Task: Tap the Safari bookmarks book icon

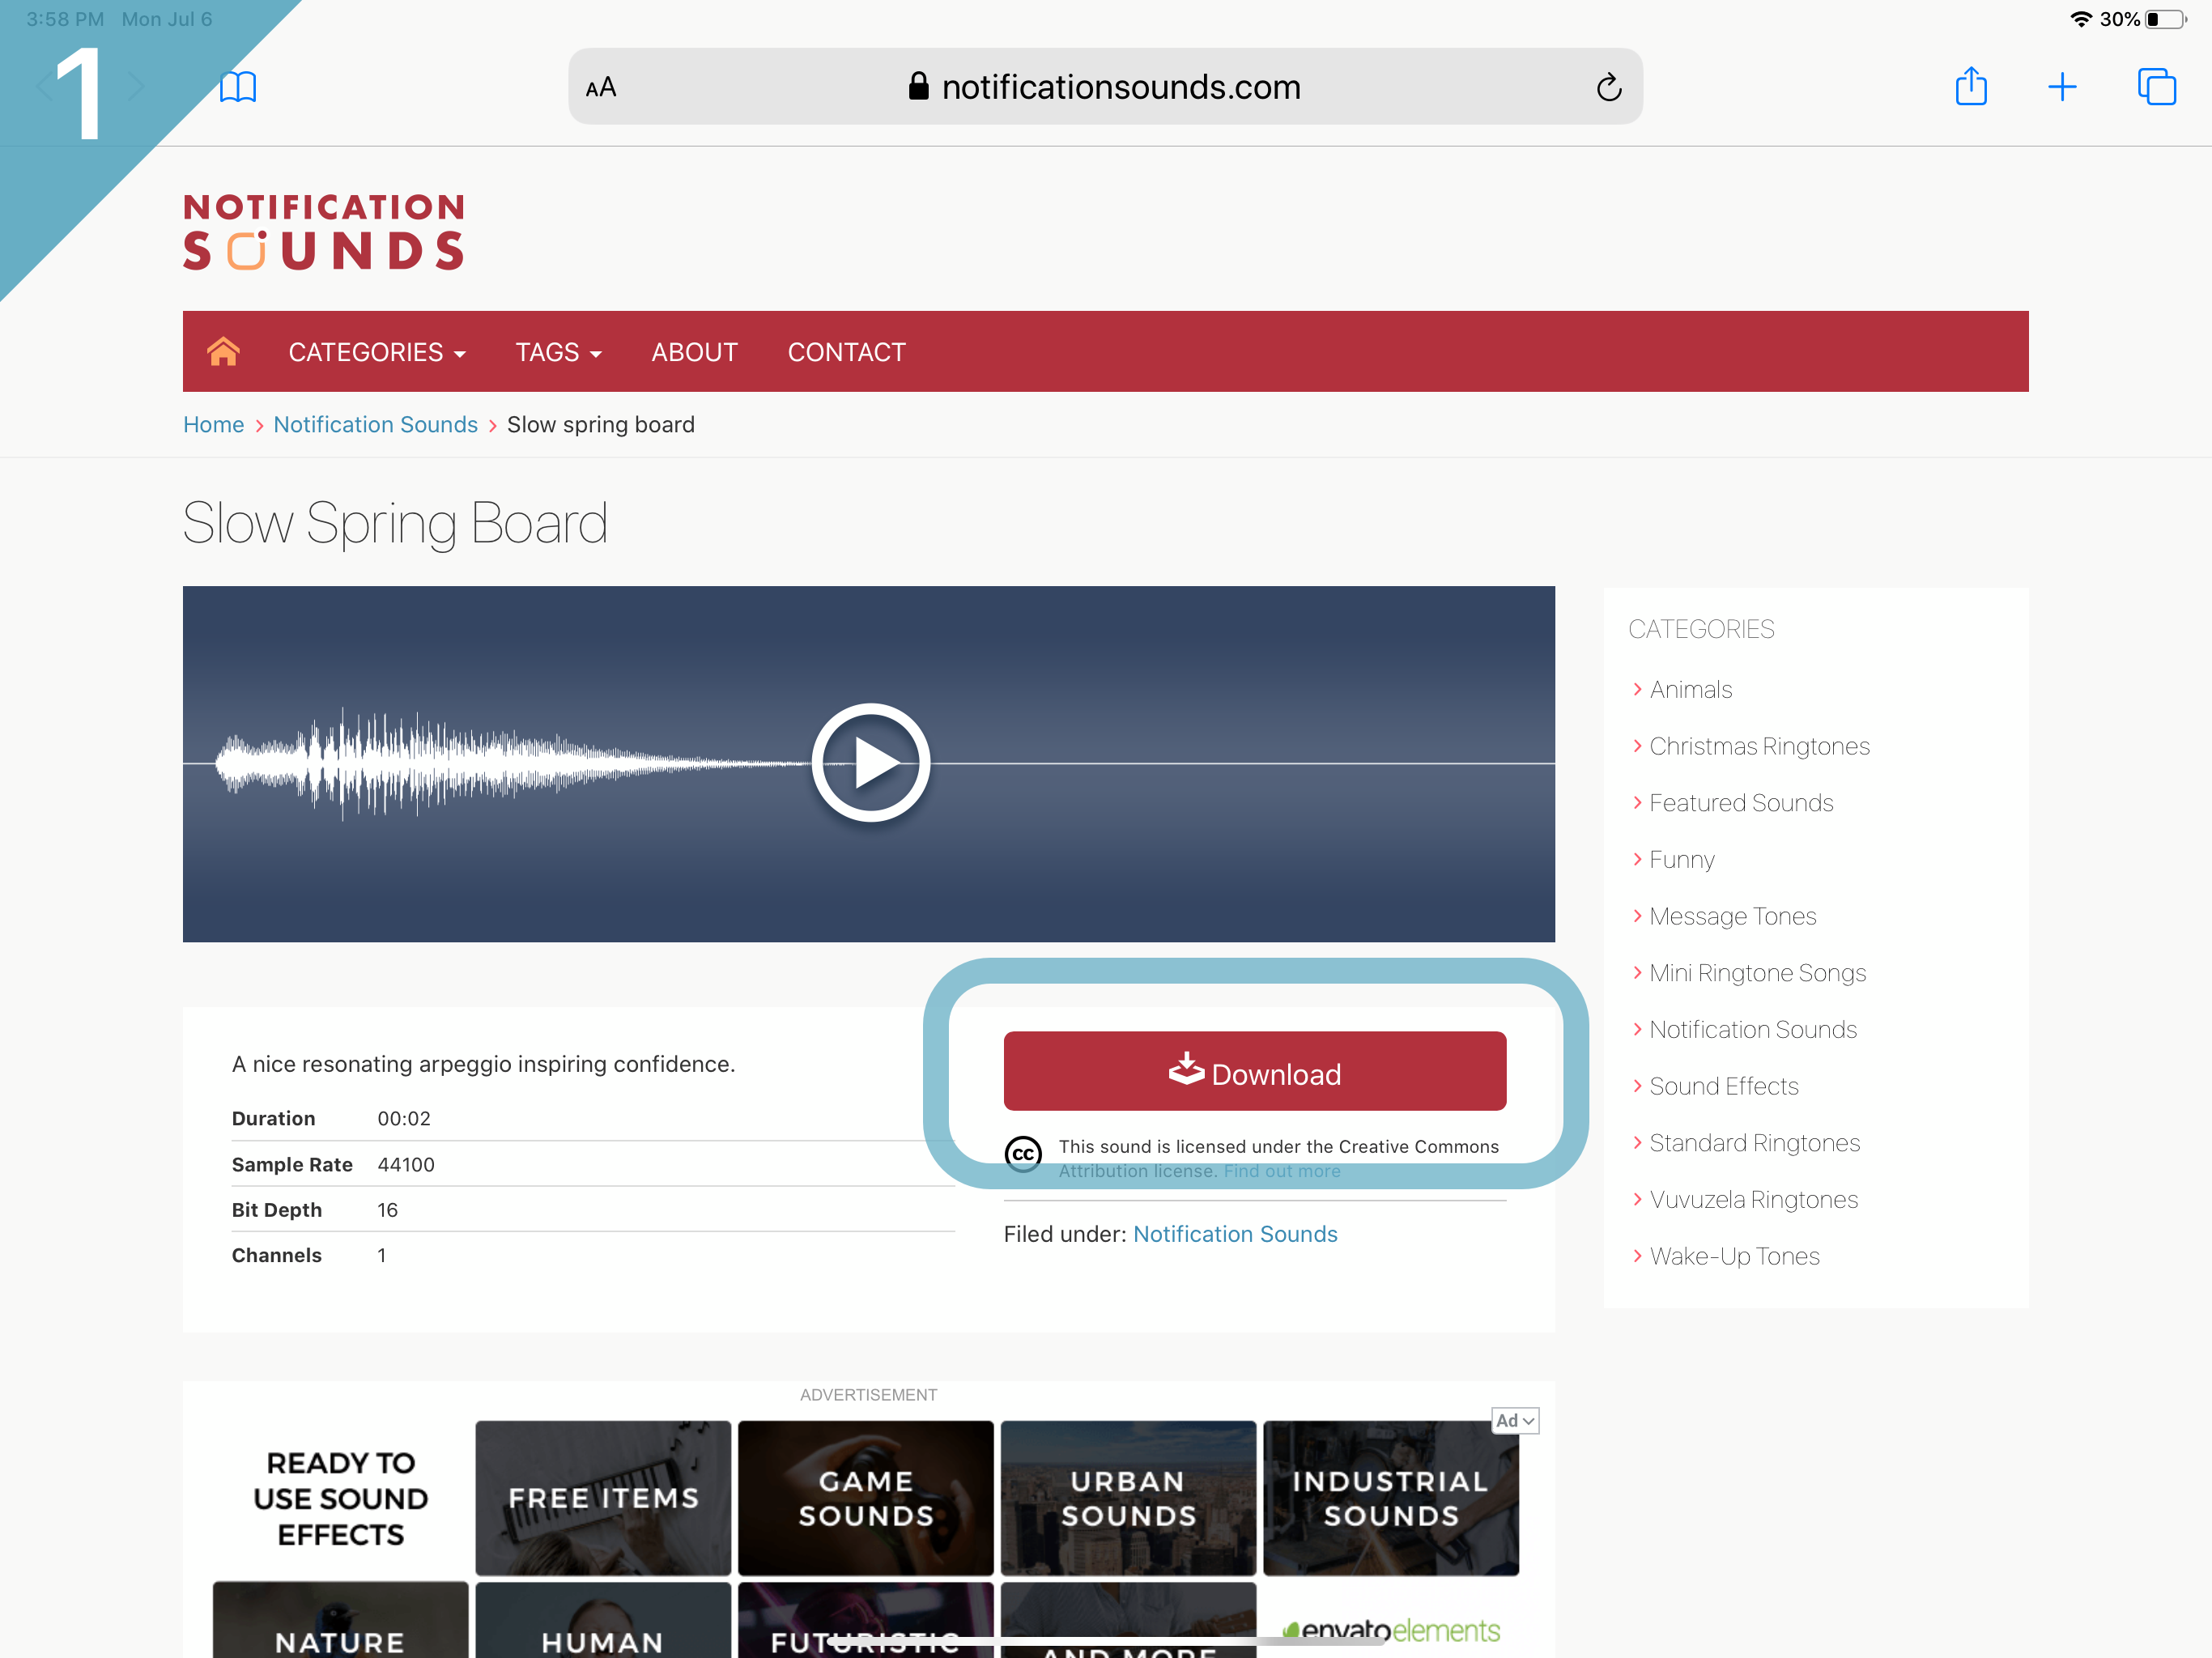Action: [238, 87]
